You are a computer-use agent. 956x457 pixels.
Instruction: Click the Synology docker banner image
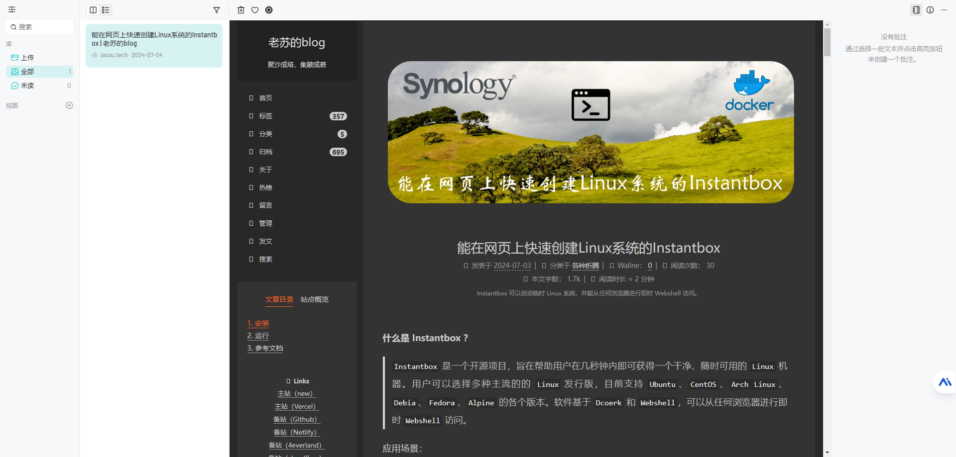pos(591,132)
